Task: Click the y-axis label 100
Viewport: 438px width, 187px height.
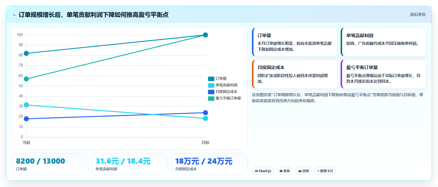Action: (x=20, y=35)
